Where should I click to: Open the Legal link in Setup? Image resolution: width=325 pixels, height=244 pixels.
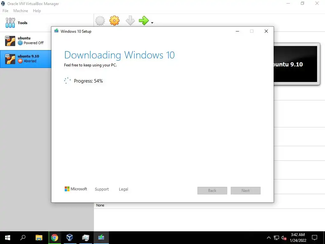pyautogui.click(x=123, y=189)
